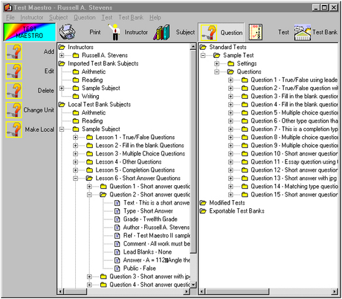Collapse Lesson 6 - Short Answer Questions

coord(75,178)
